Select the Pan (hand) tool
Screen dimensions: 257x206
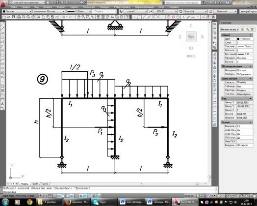point(78,17)
